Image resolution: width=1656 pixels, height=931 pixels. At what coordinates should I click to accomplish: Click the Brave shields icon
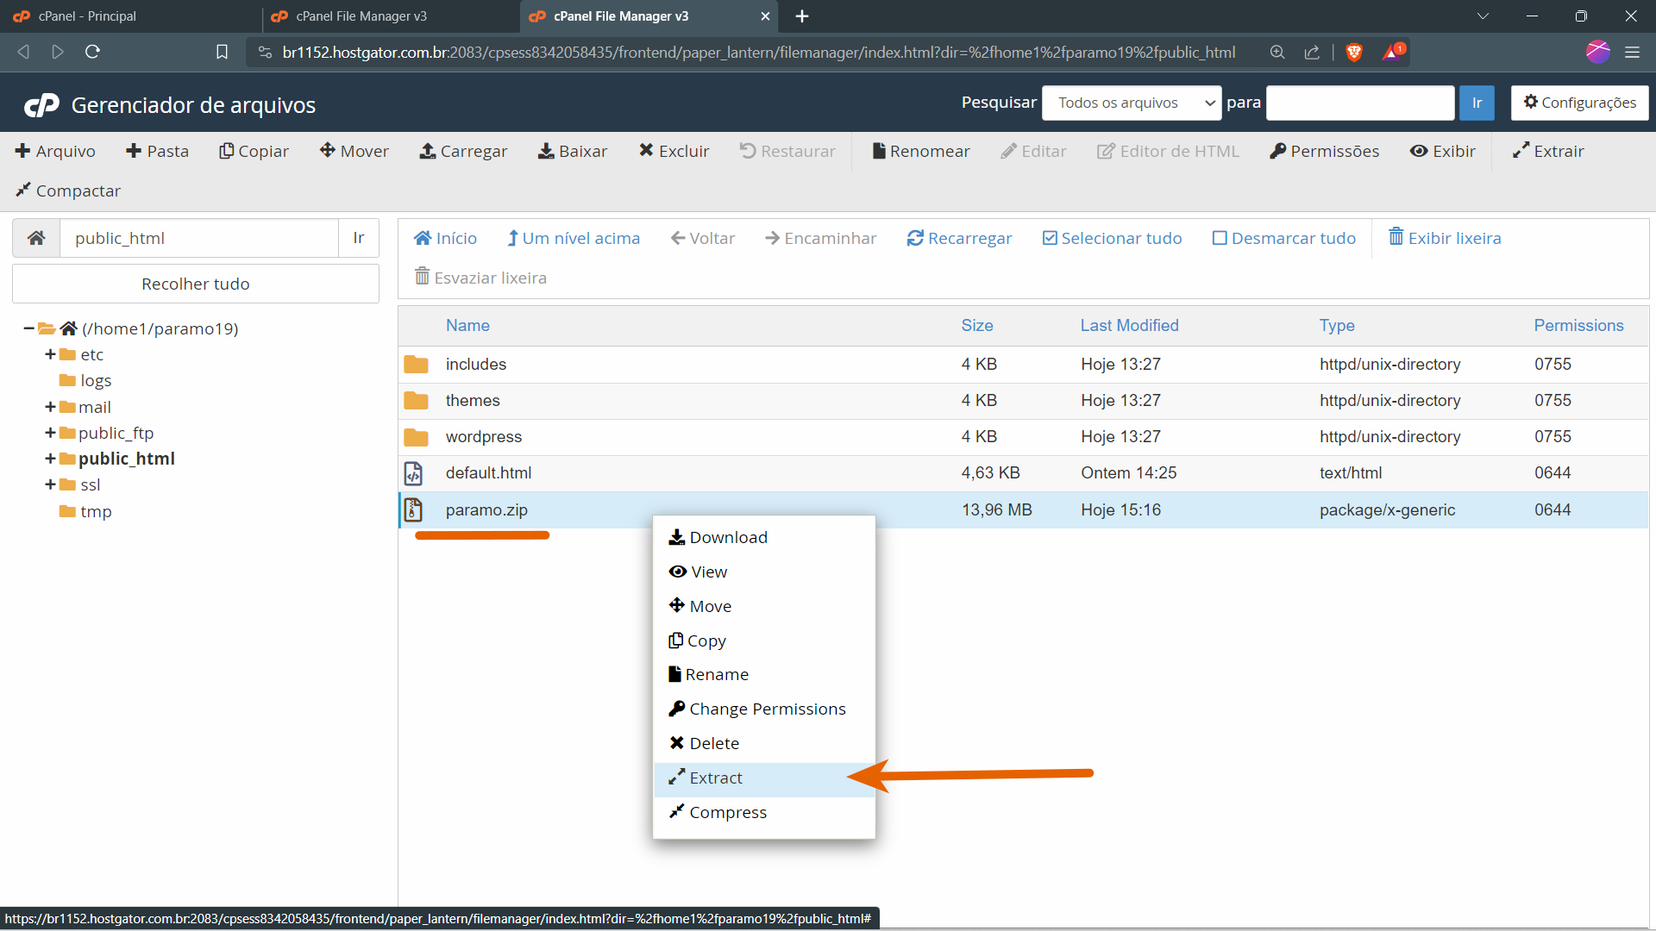(1354, 52)
